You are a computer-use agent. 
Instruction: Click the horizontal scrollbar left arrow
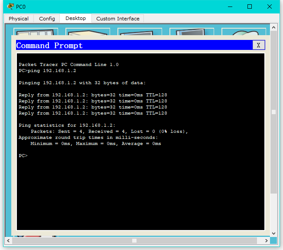tap(8, 240)
